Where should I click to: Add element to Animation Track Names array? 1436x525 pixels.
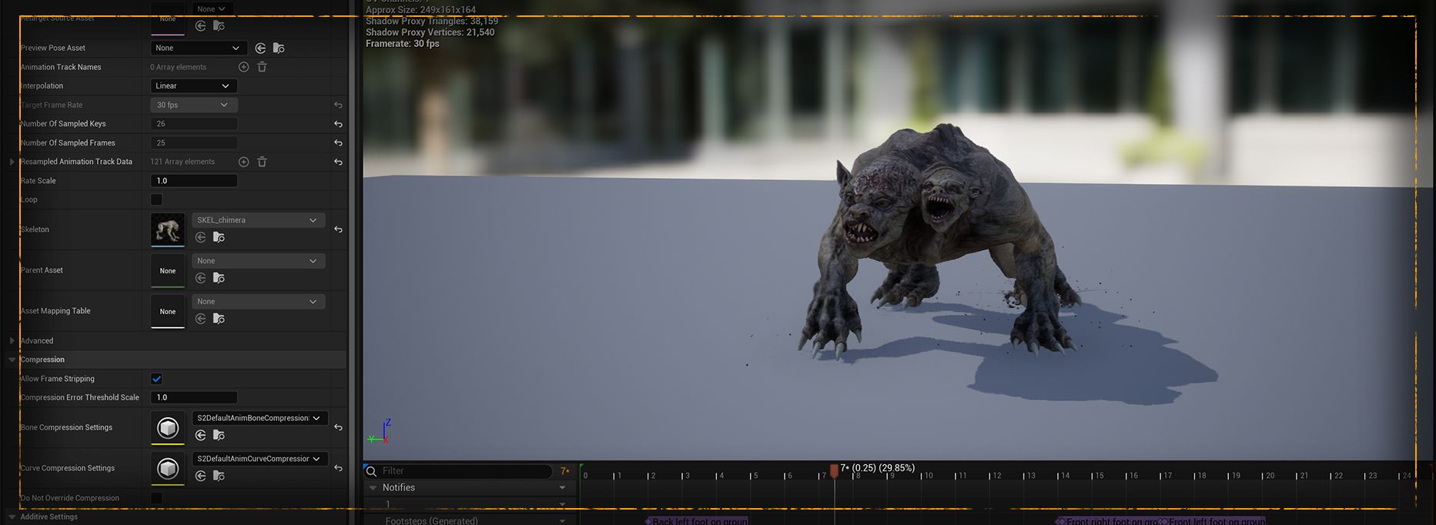click(x=243, y=67)
